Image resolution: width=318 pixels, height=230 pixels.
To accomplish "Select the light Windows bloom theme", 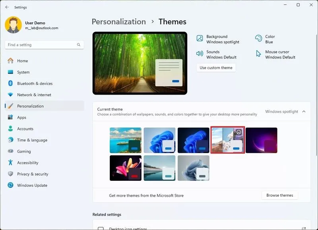I will [159, 140].
